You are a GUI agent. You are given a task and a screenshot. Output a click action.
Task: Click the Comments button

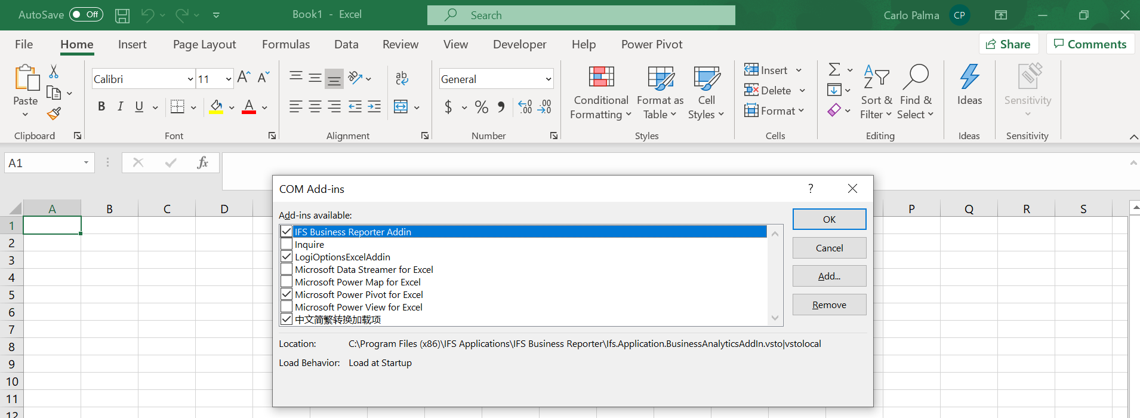(x=1090, y=44)
